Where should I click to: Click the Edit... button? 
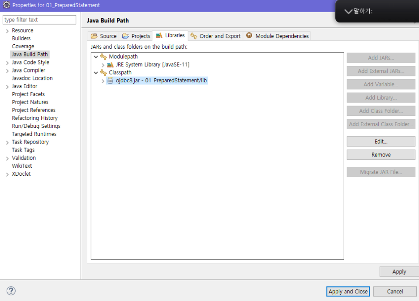pyautogui.click(x=381, y=141)
